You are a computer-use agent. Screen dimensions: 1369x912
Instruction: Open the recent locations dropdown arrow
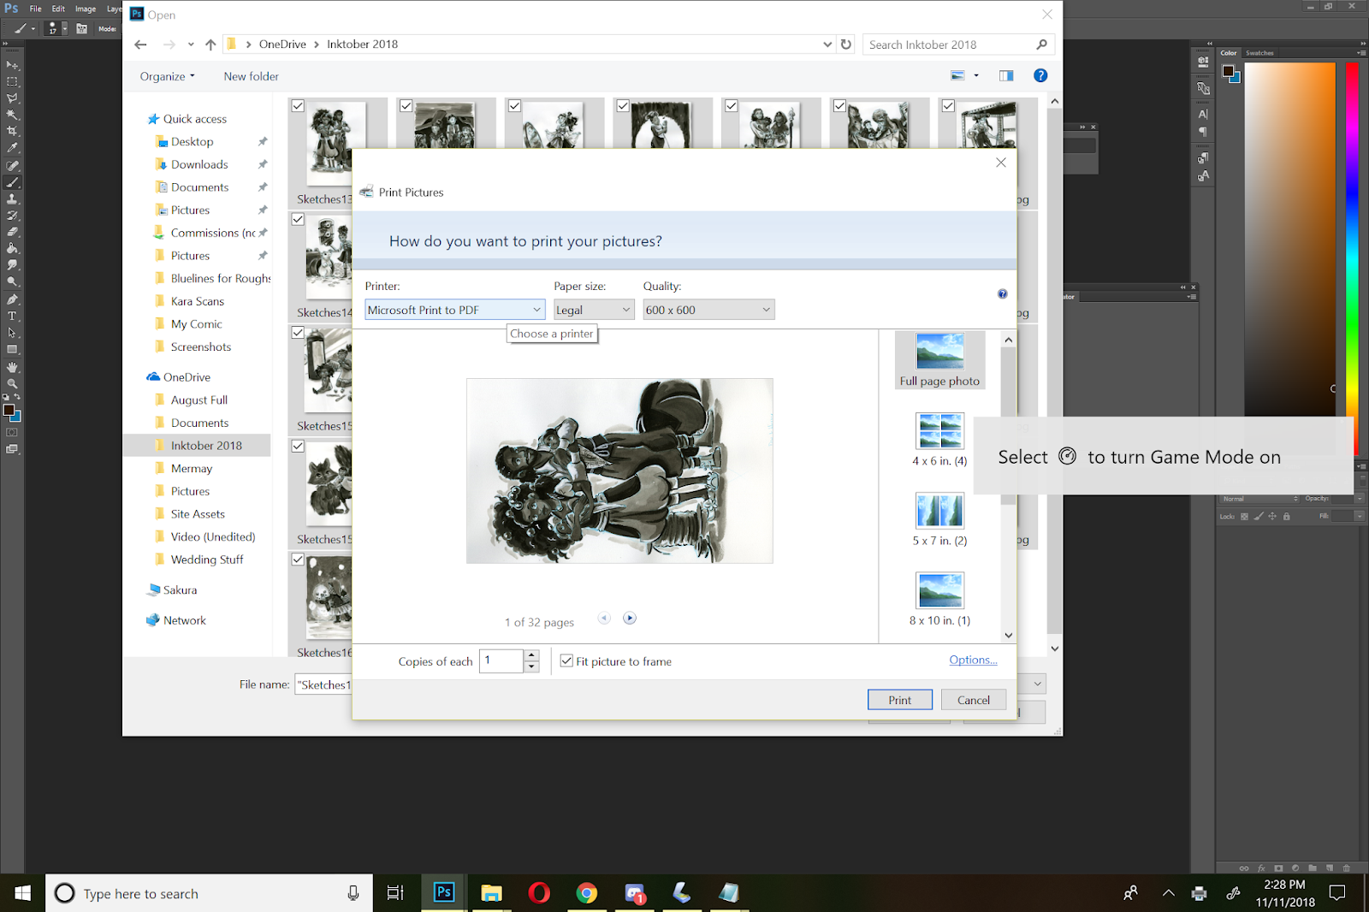191,44
